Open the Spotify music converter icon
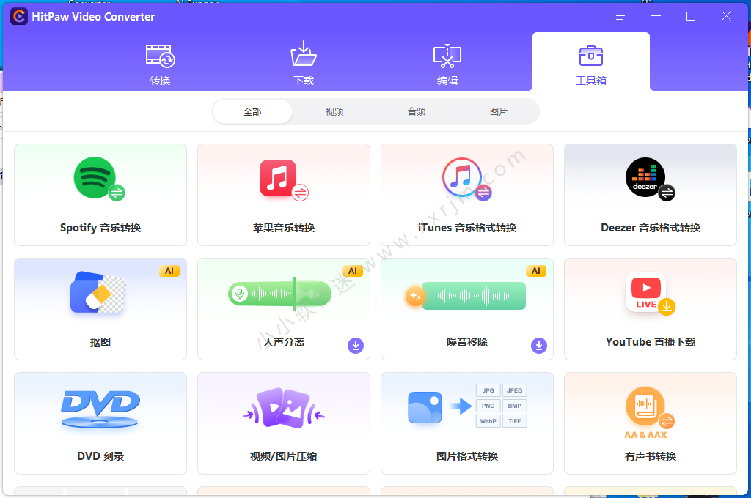The image size is (751, 498). 99,179
